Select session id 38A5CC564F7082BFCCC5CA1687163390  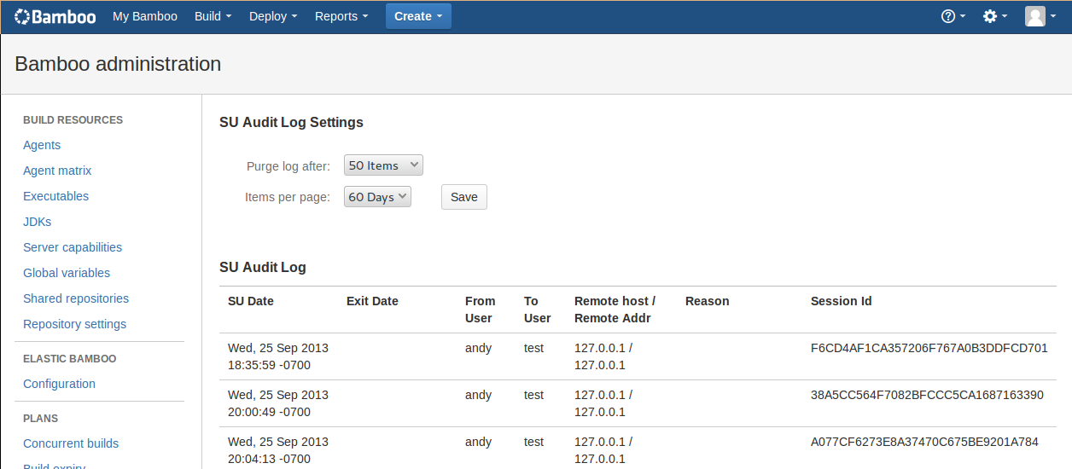pos(927,395)
